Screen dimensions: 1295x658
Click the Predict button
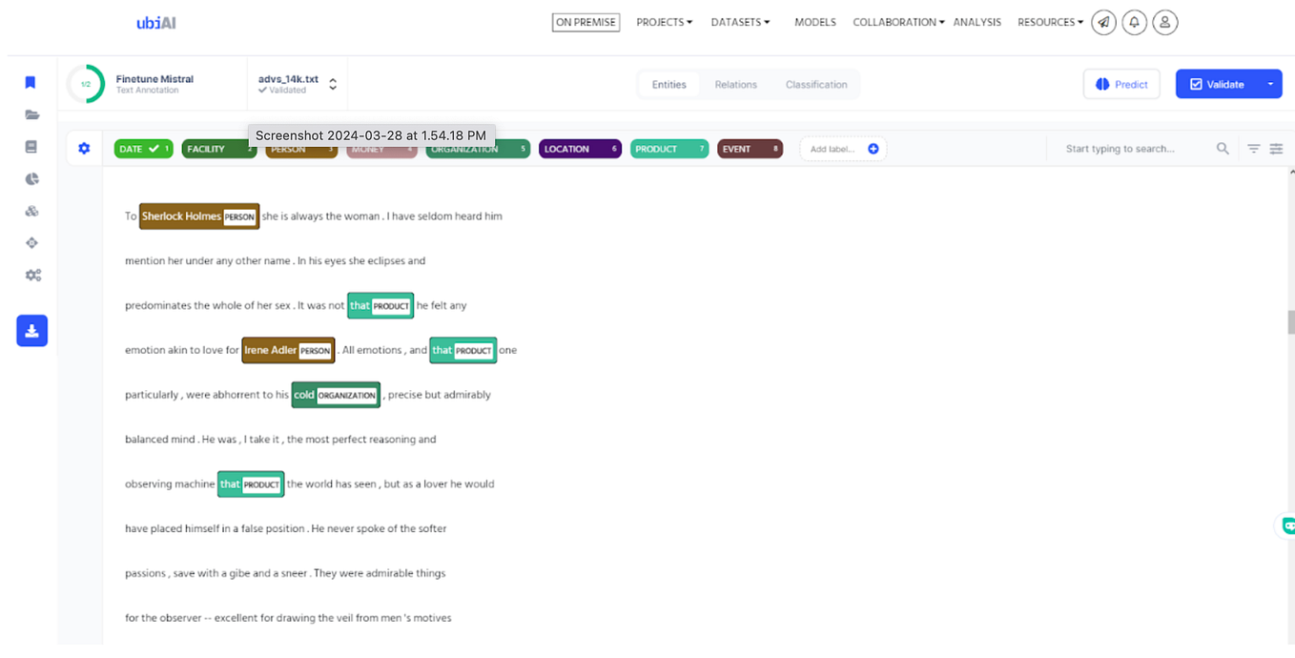click(1121, 84)
